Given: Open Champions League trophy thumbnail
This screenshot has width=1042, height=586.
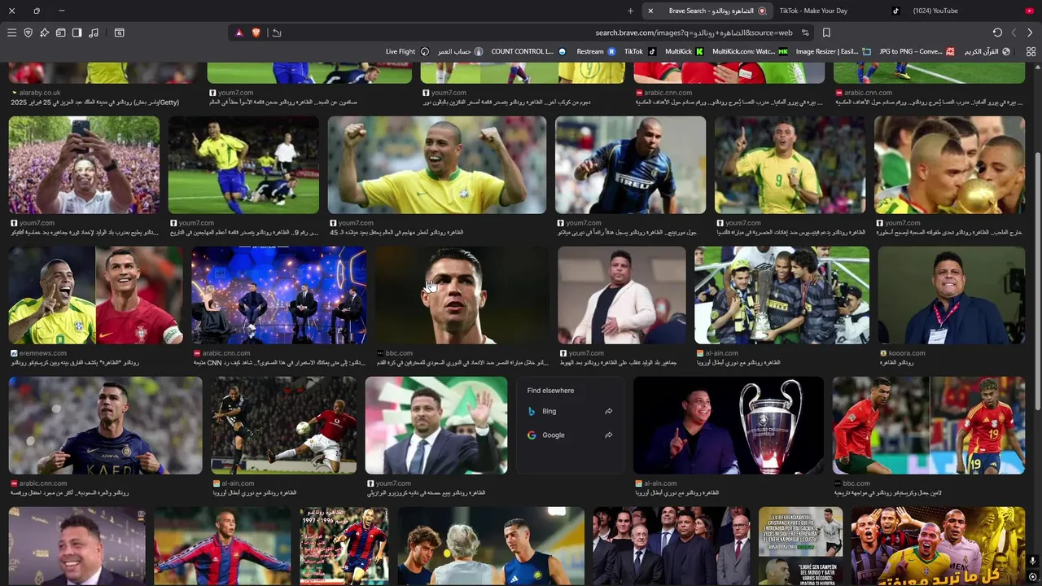Looking at the screenshot, I should pyautogui.click(x=729, y=426).
